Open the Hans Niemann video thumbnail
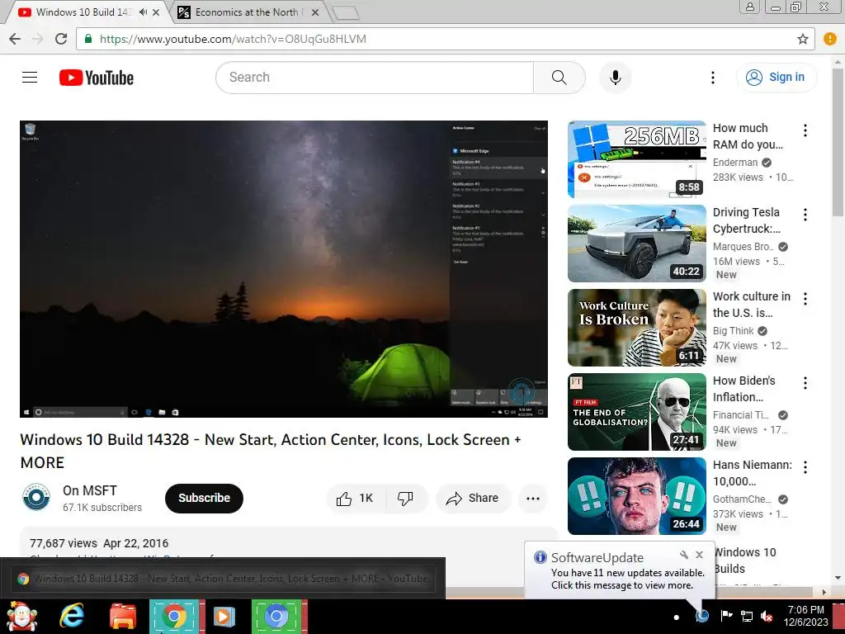The width and height of the screenshot is (845, 634). tap(636, 496)
